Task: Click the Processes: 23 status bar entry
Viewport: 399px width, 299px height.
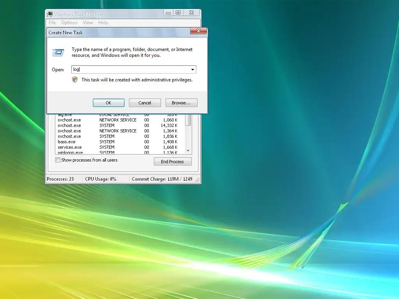Action: pyautogui.click(x=60, y=179)
